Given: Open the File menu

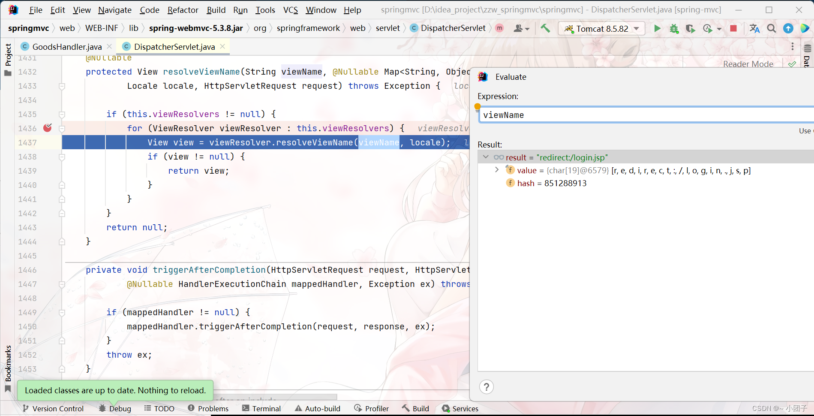Looking at the screenshot, I should tap(36, 10).
